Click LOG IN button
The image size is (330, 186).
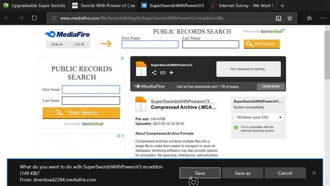79,44
